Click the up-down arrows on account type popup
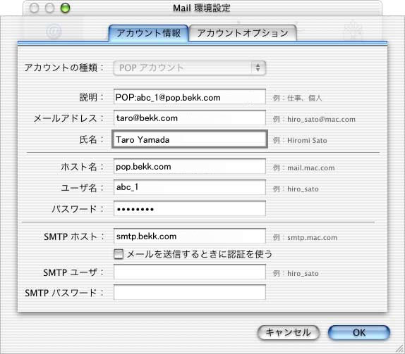The width and height of the screenshot is (405, 354). coord(258,68)
